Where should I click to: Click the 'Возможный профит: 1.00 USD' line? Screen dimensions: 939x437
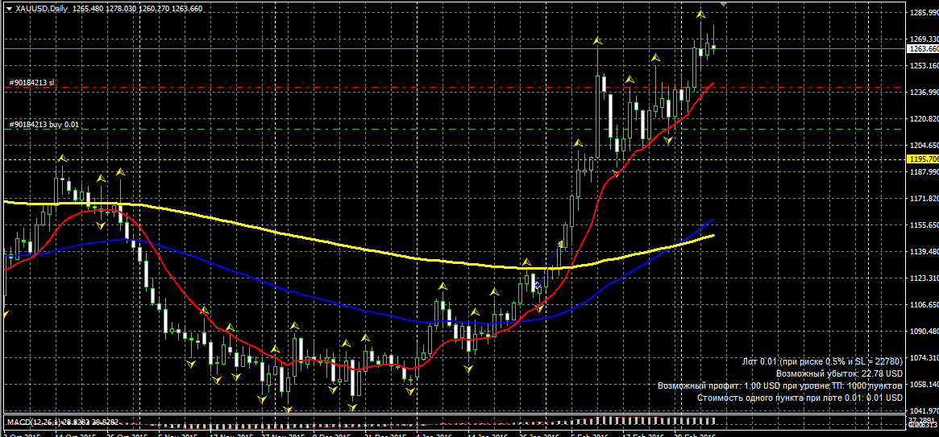click(780, 385)
